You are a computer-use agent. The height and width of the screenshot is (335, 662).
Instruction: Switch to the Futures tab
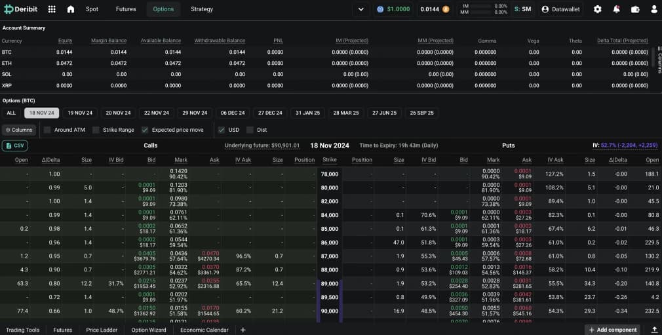pyautogui.click(x=126, y=9)
